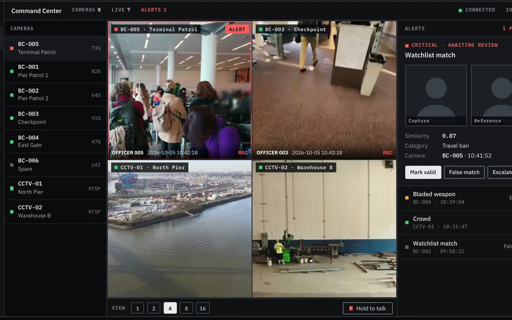
Task: Choose BC-003 Checkpoint in camera list
Action: (x=55, y=118)
